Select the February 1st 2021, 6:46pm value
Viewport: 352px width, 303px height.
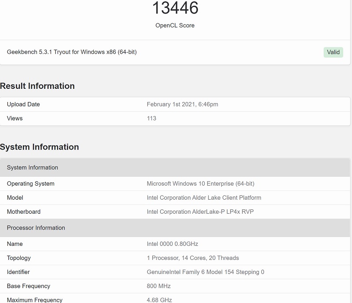coord(183,104)
